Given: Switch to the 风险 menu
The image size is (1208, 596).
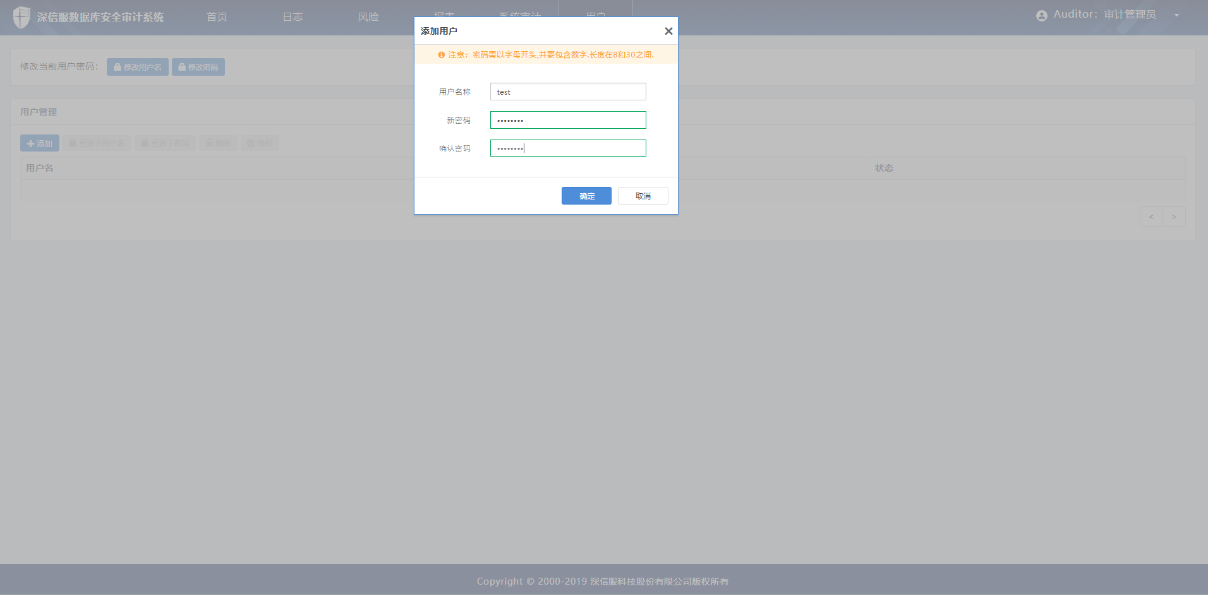Looking at the screenshot, I should 368,17.
